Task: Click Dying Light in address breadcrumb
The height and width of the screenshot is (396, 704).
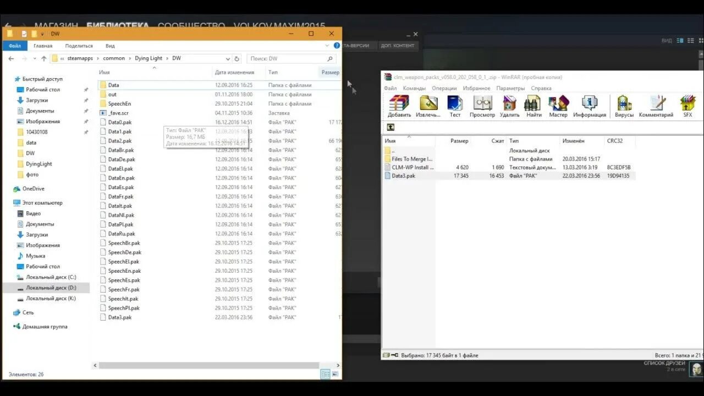Action: [x=149, y=58]
